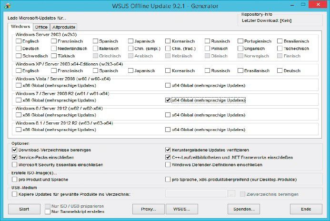The height and width of the screenshot is (221, 330).
Task: Check x64 Global for Windows 8 / Server 2012
Action: pos(168,115)
